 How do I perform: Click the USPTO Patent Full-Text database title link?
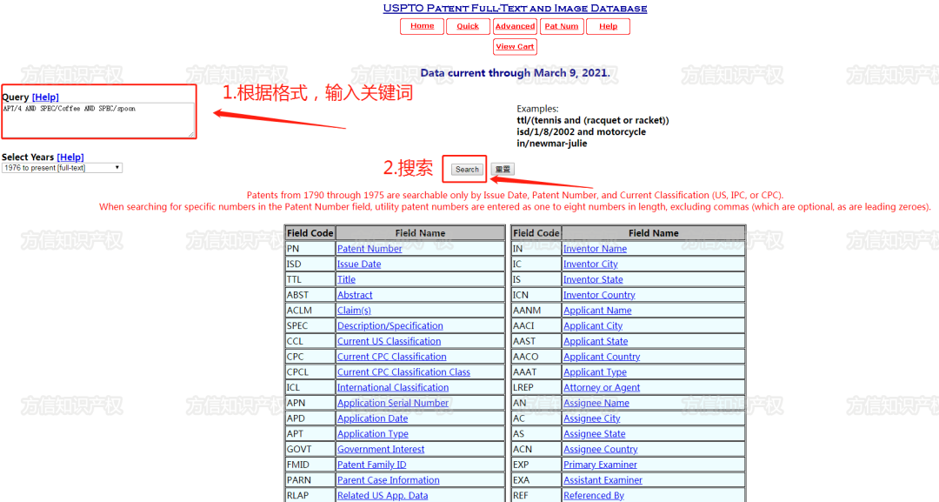click(x=515, y=9)
